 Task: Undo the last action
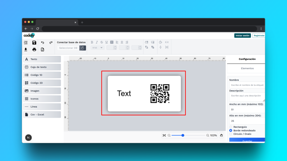pos(43,42)
